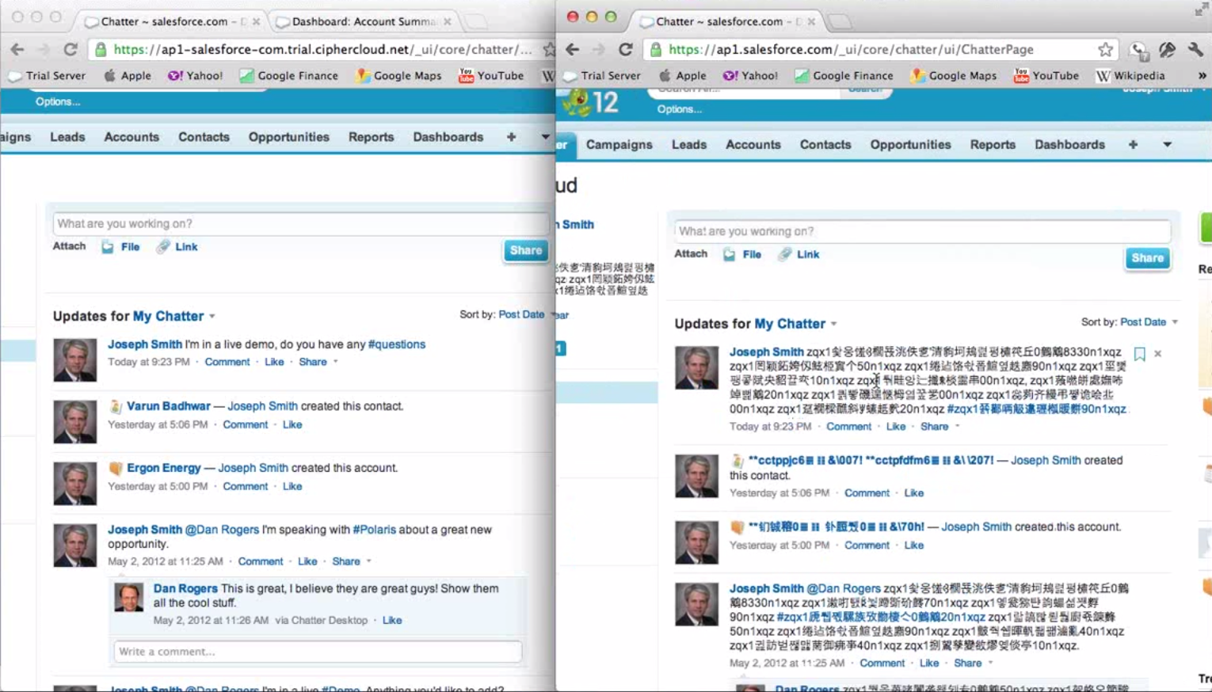Viewport: 1212px width, 692px height.
Task: Click the #questions hashtag link
Action: 396,344
